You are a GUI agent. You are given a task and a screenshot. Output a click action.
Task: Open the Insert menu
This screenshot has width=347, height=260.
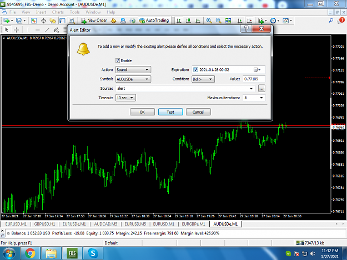pos(41,12)
